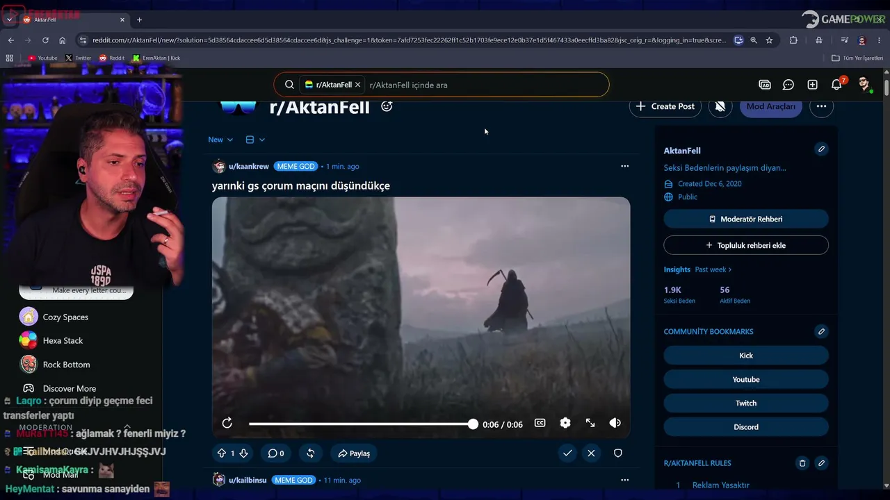Select the AktanFell browser tab

point(73,19)
